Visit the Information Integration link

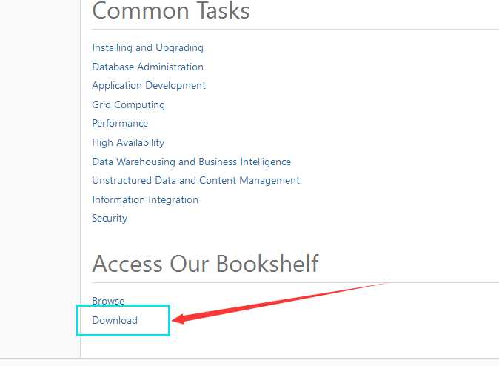(x=145, y=199)
